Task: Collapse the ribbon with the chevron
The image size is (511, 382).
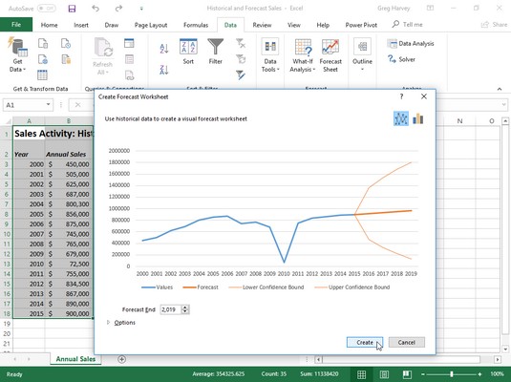Action: click(500, 89)
